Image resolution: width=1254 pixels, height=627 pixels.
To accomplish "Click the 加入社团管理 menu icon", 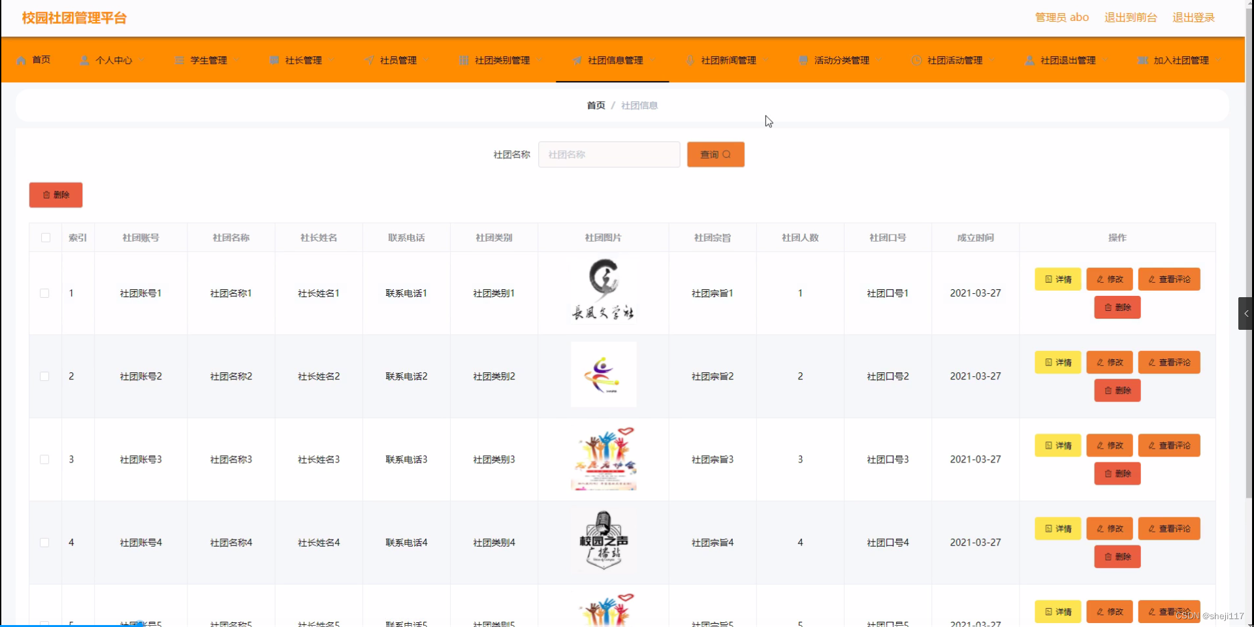I will click(1143, 60).
